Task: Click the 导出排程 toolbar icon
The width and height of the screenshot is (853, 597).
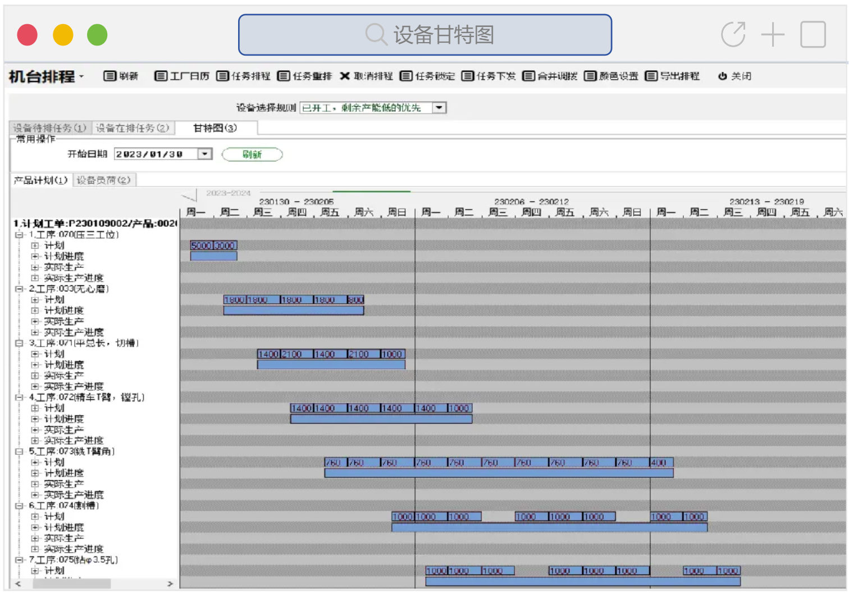Action: click(x=651, y=76)
